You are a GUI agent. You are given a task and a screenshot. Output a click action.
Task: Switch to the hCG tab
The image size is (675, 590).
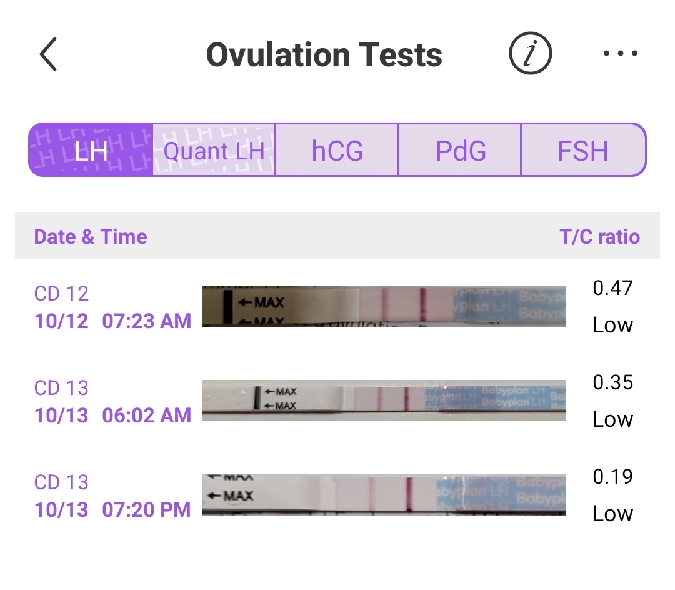[337, 151]
